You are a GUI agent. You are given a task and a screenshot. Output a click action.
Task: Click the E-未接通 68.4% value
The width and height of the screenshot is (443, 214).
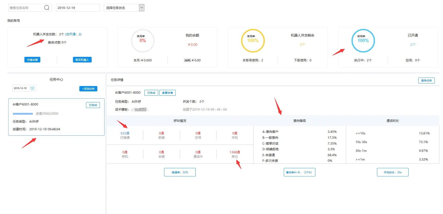332,155
